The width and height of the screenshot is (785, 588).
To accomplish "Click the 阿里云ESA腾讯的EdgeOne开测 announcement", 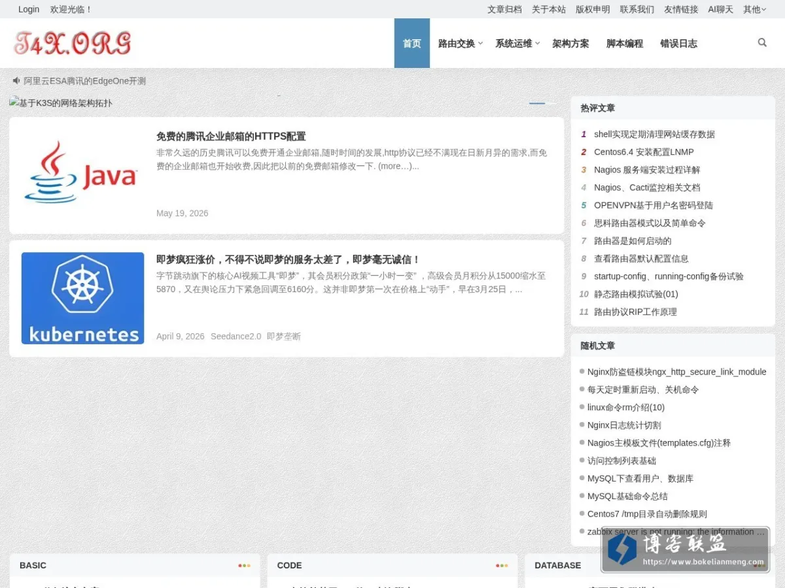I will pos(85,81).
